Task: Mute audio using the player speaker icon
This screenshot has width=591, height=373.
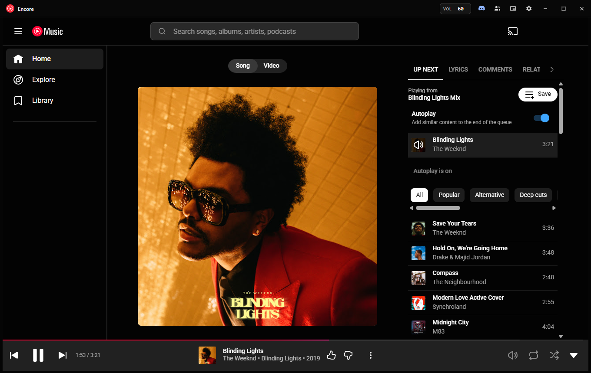Action: click(x=513, y=355)
